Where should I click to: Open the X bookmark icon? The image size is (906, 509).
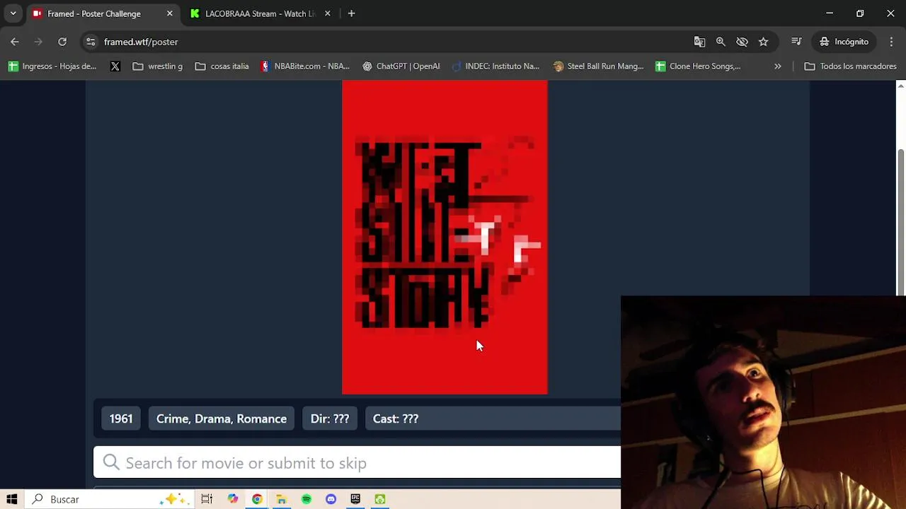click(x=115, y=66)
